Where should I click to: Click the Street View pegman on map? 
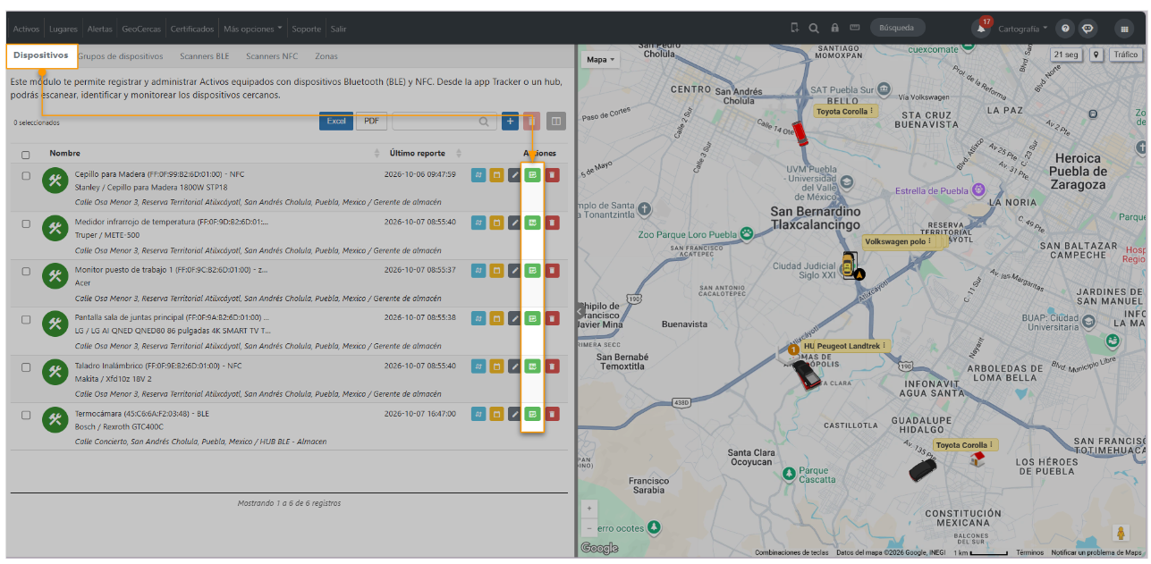coord(1121,533)
